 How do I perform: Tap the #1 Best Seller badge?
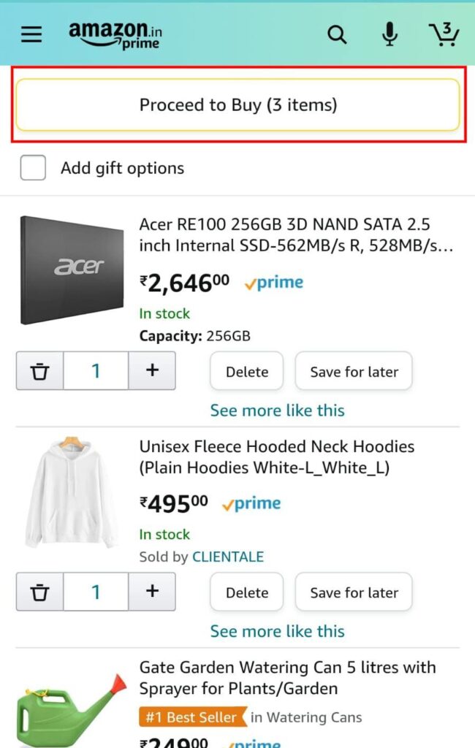(x=191, y=717)
